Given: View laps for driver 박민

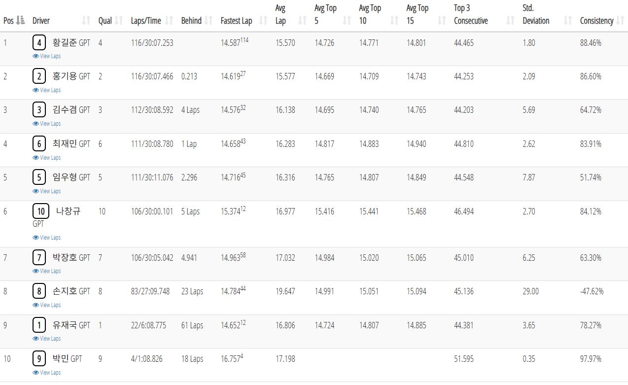Looking at the screenshot, I should (x=47, y=373).
